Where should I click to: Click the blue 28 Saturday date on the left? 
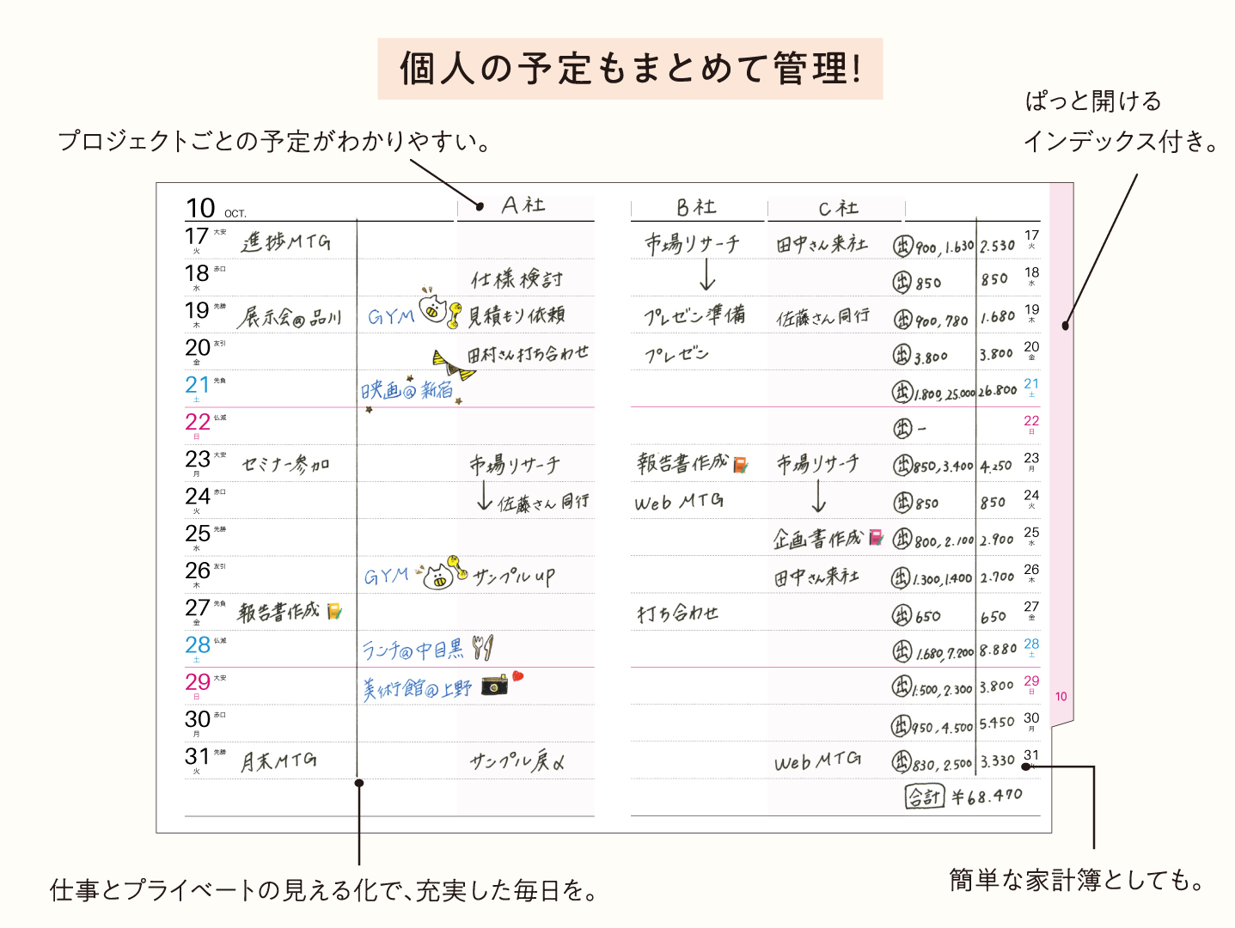(198, 644)
